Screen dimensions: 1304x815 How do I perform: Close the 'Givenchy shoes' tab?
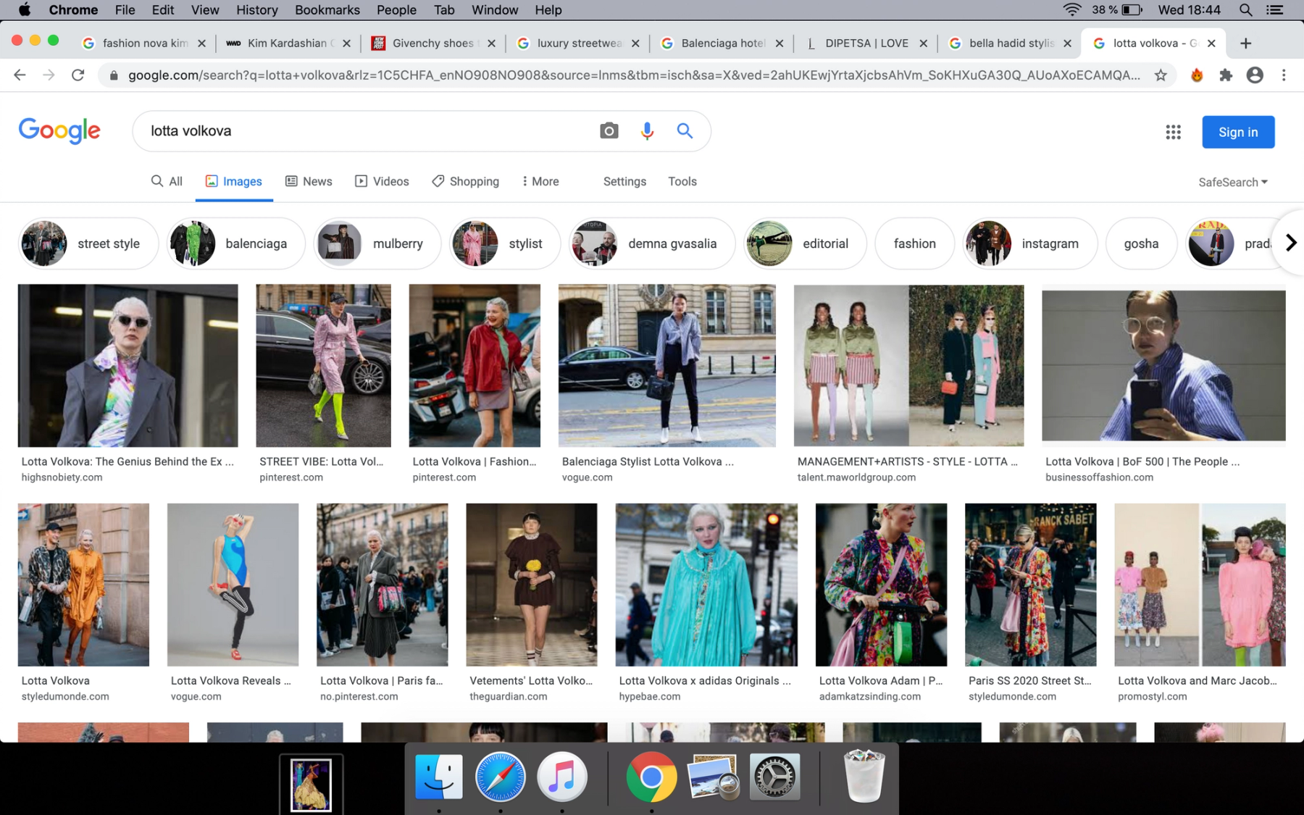[x=491, y=43]
